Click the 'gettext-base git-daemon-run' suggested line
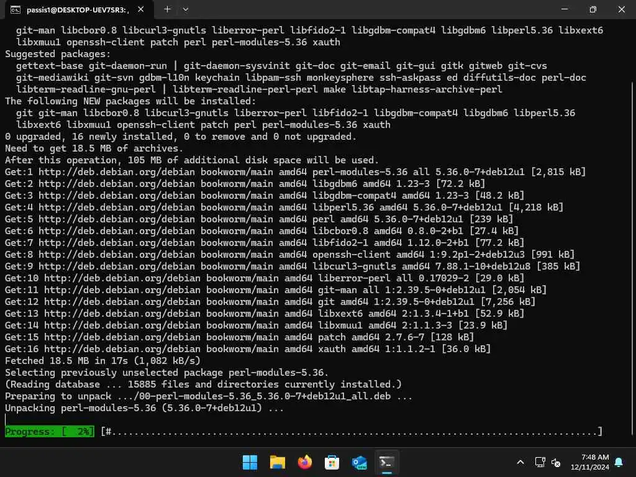The image size is (636, 477). (x=281, y=66)
